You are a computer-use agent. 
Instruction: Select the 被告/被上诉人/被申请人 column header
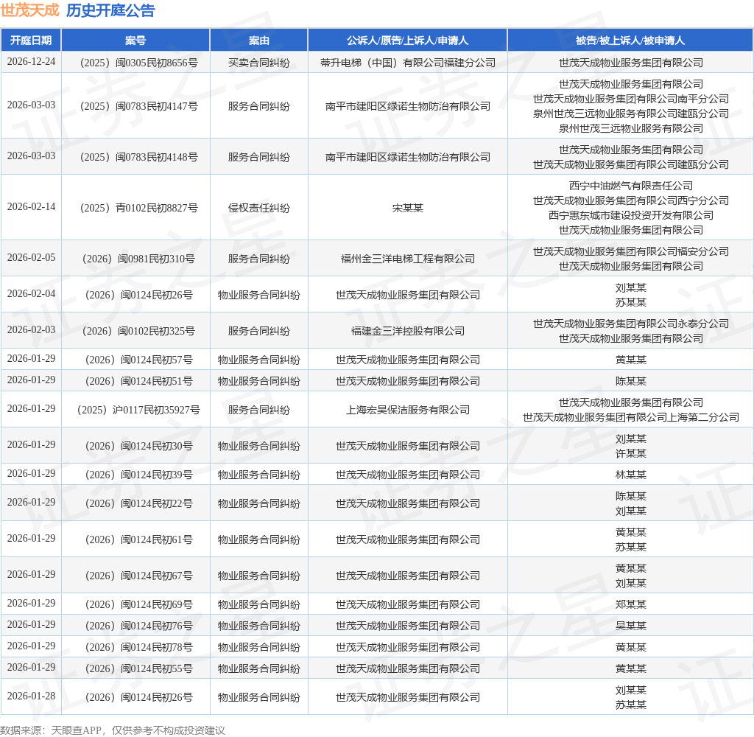click(630, 41)
